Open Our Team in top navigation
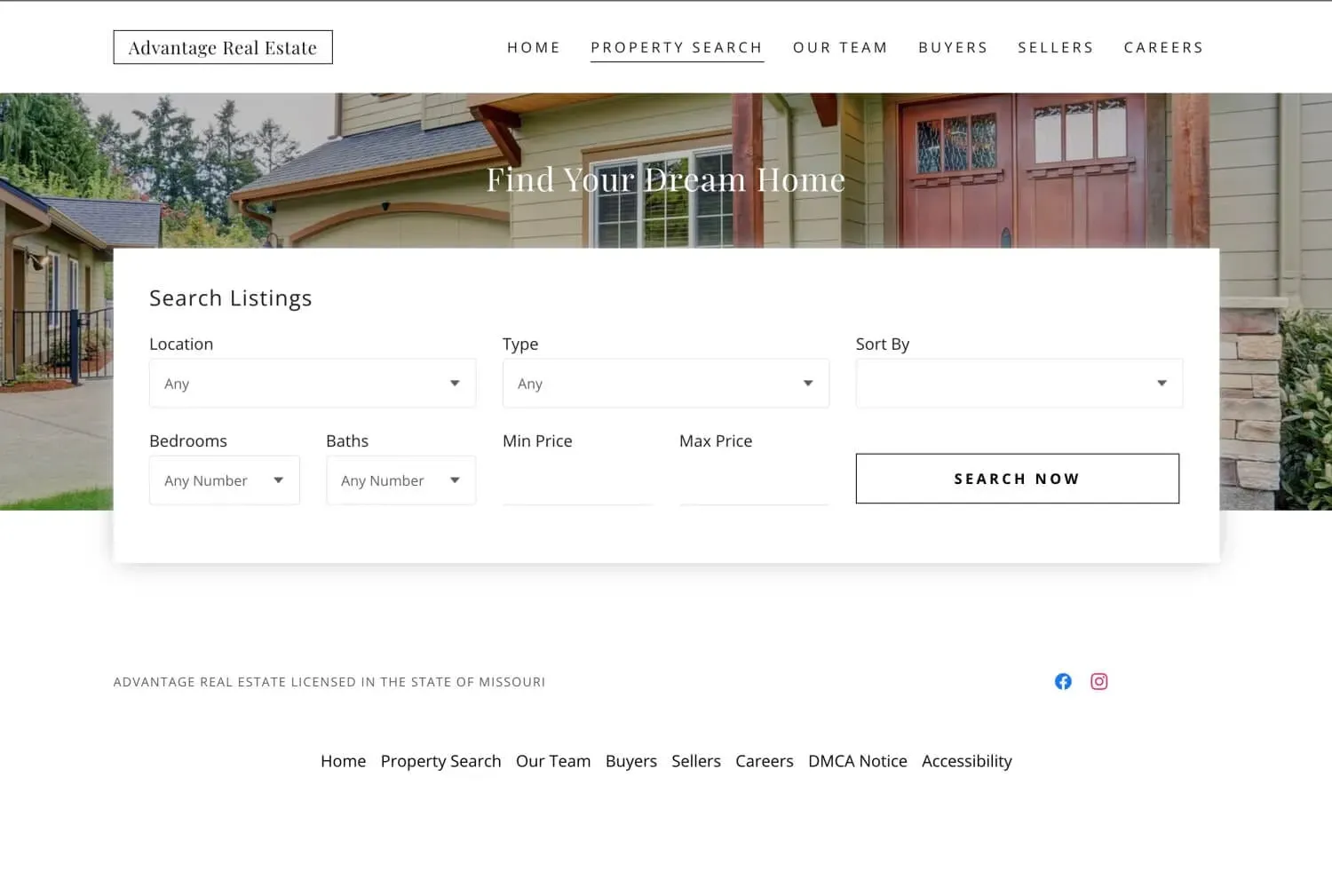 [x=840, y=48]
